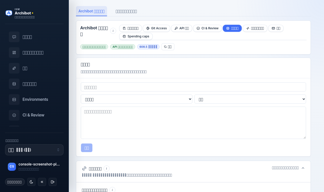Select the highlighted lifebuoy chip
Screen dimensions: 324x192
[232, 28]
